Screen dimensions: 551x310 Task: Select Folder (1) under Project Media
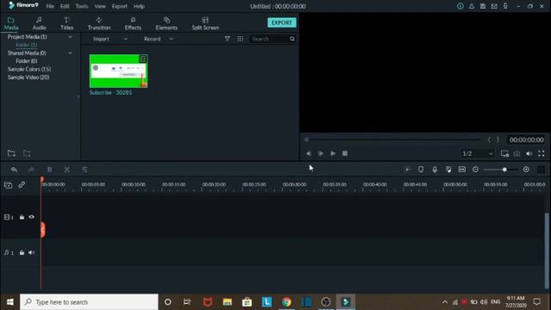point(27,45)
